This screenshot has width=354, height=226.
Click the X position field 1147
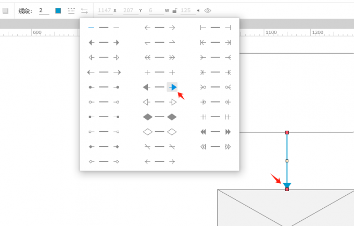105,10
